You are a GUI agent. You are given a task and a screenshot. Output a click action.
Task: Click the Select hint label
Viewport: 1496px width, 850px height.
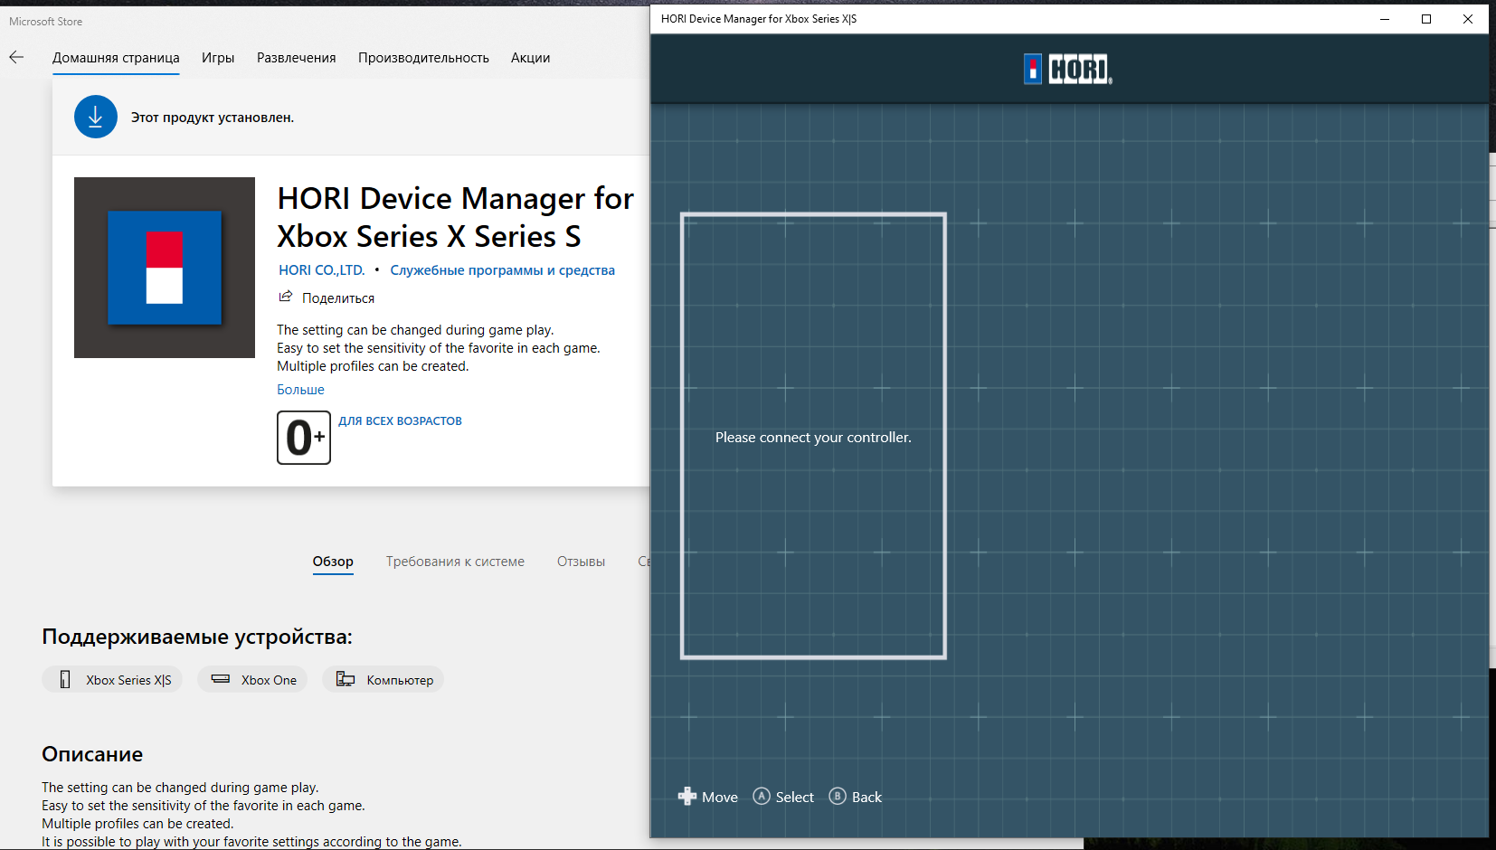(x=795, y=797)
